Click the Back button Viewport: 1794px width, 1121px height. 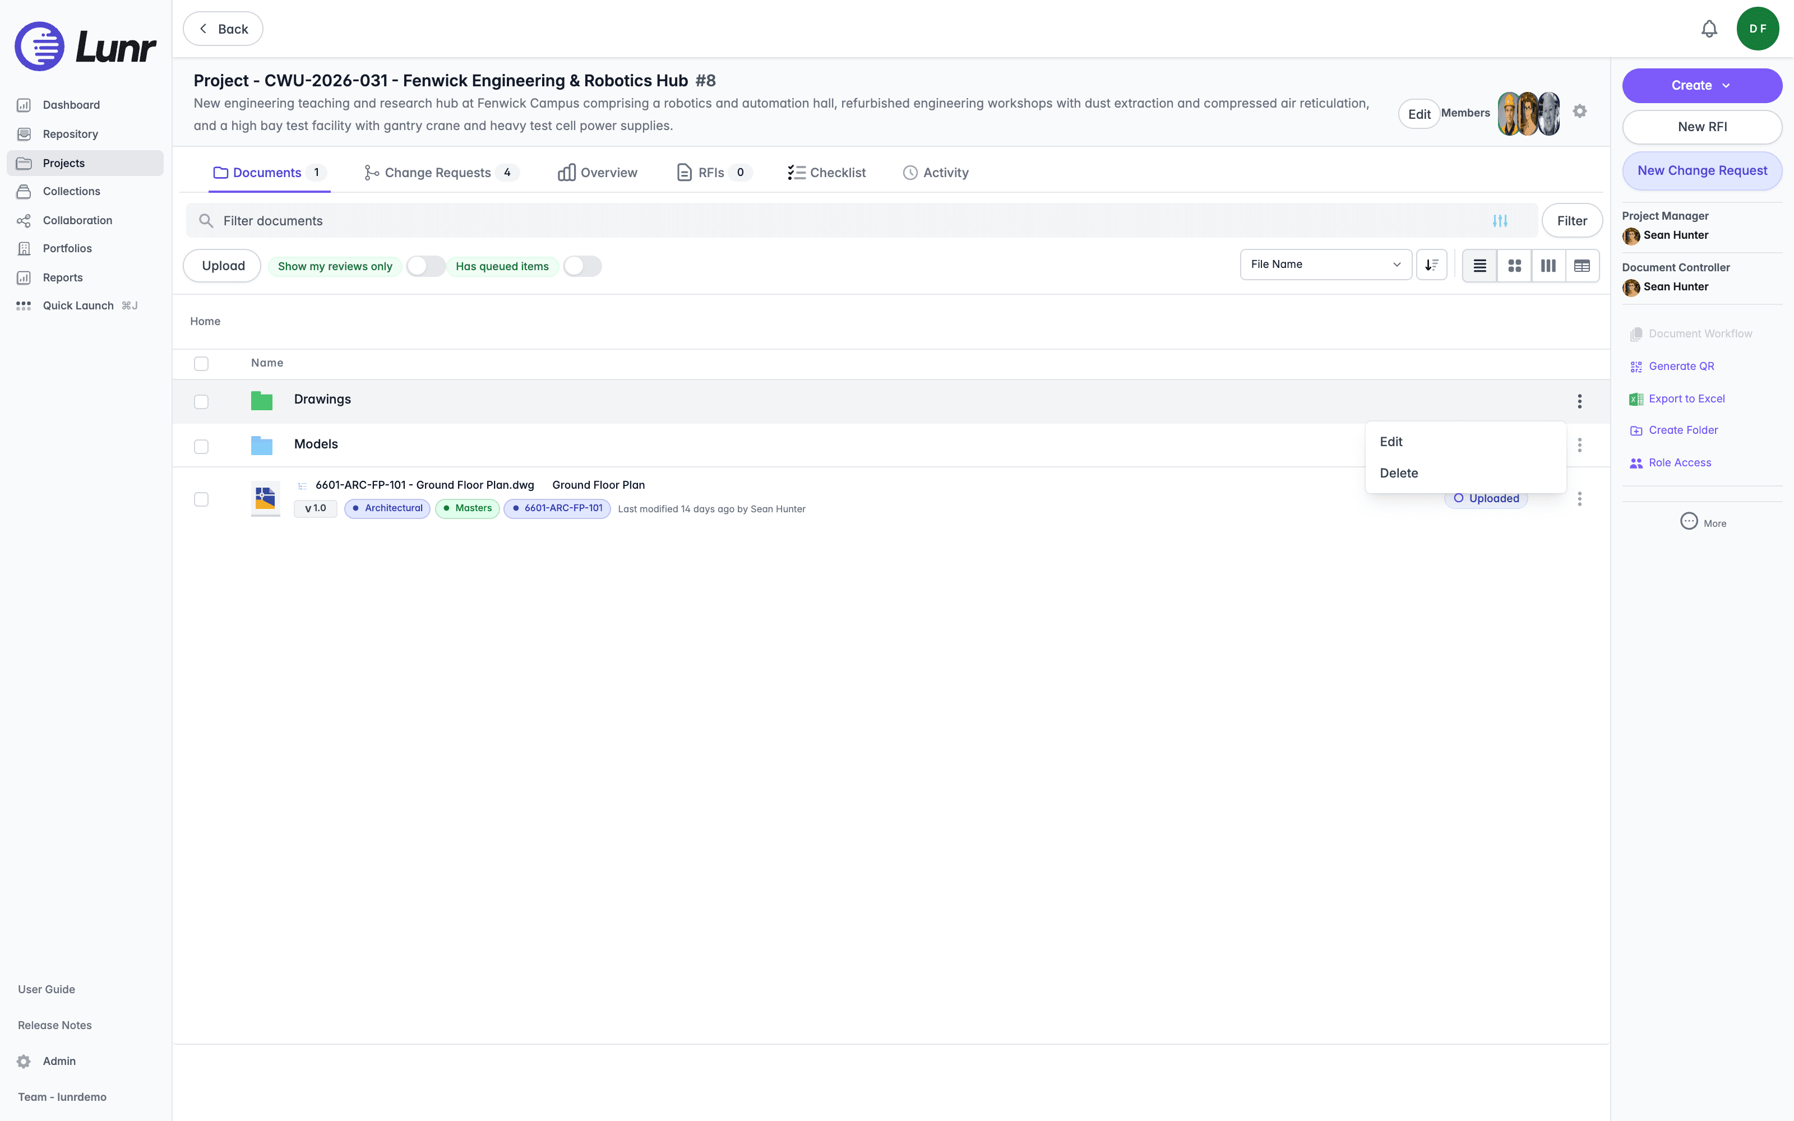tap(223, 29)
